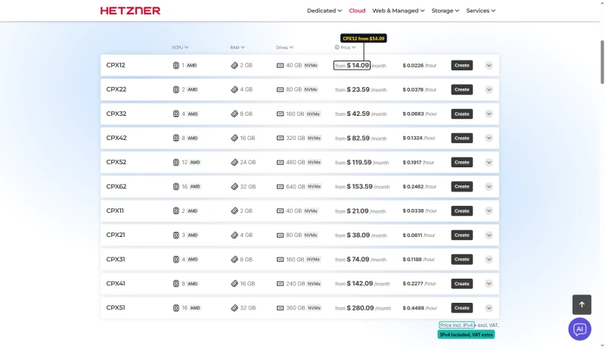Click the drive icon in CPX11 row
This screenshot has height=349, width=605.
click(x=280, y=210)
